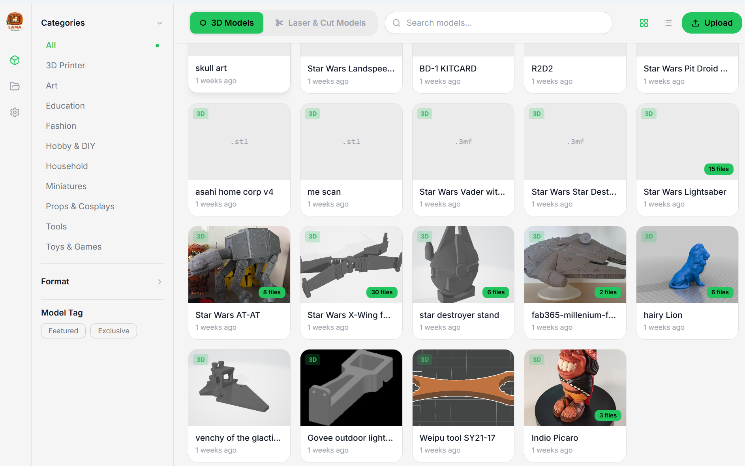This screenshot has width=745, height=466.
Task: Click the Upload button
Action: click(712, 23)
